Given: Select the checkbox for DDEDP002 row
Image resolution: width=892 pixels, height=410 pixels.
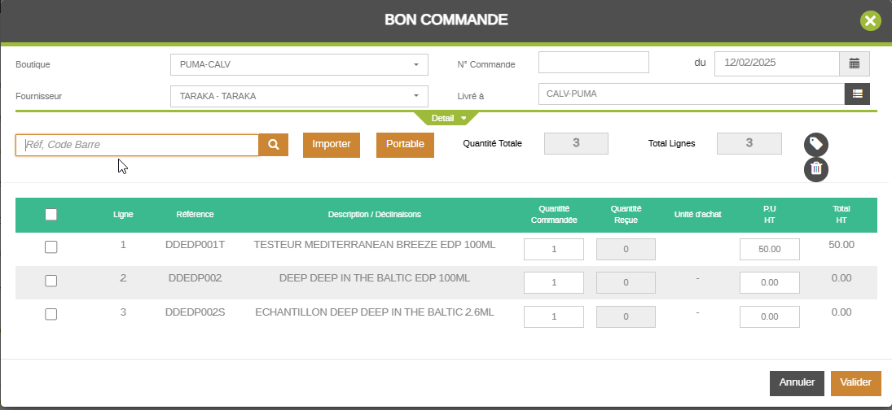Looking at the screenshot, I should 51,281.
